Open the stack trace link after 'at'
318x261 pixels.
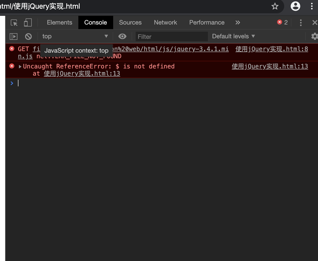point(82,74)
